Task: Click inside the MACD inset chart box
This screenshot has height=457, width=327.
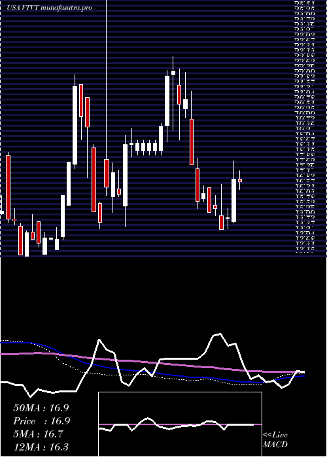Action: coord(180,424)
